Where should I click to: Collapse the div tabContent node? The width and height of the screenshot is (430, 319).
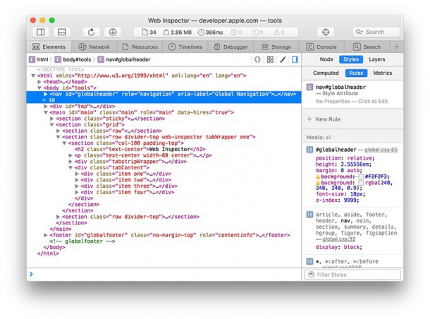[x=70, y=168]
